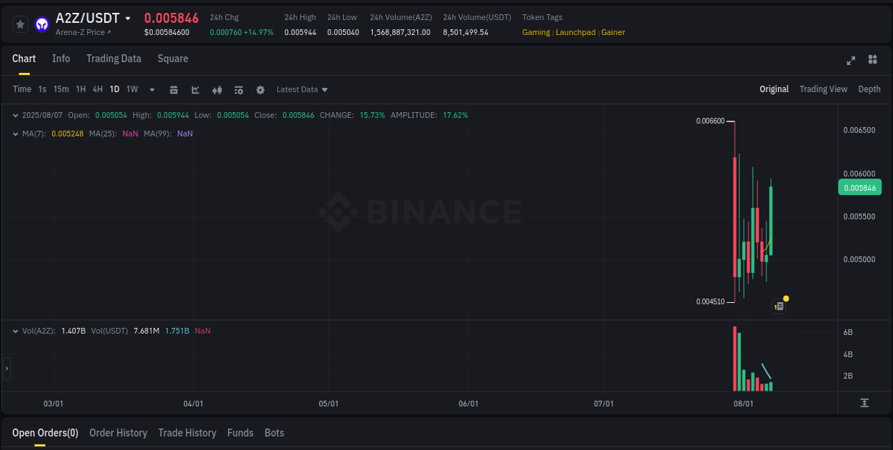Collapse the MA indicator row
Viewport: 893px width, 450px height.
click(16, 134)
